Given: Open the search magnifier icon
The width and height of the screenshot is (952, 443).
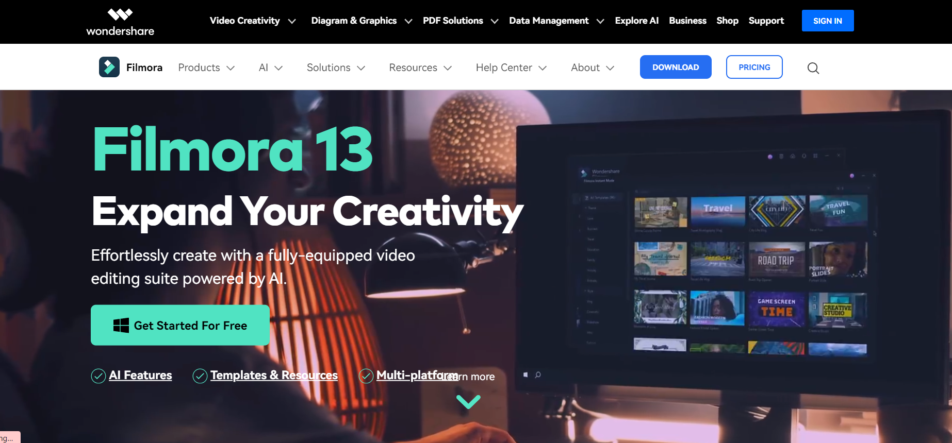Looking at the screenshot, I should 813,68.
